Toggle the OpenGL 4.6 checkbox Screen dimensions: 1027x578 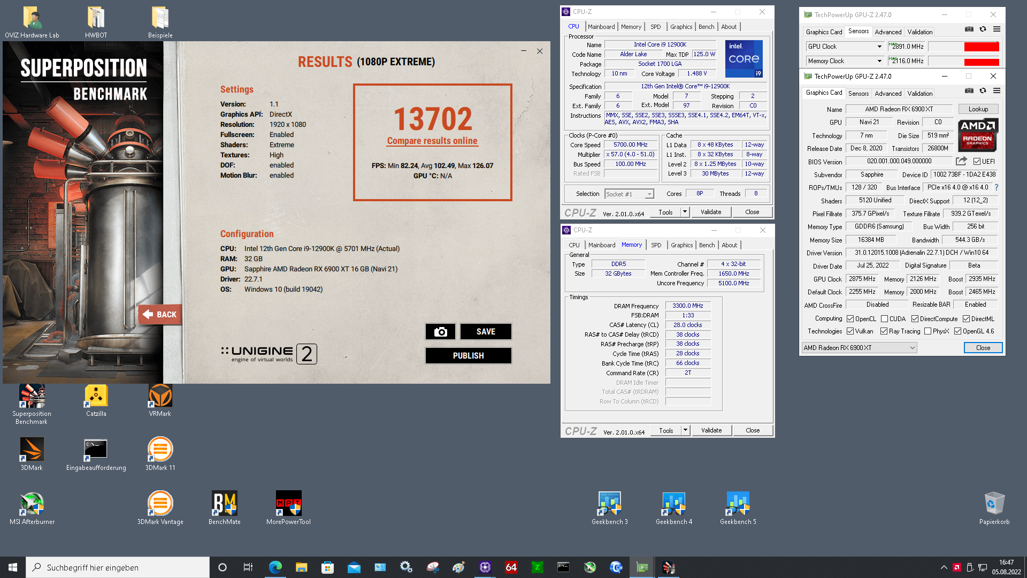[957, 331]
